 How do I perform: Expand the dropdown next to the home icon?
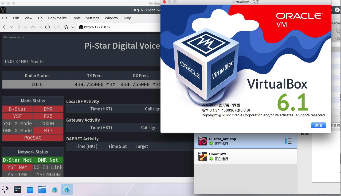[x=73, y=27]
